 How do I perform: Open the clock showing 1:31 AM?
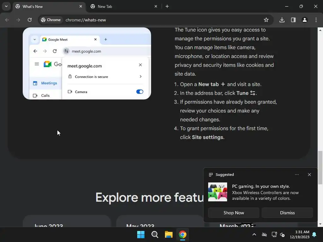(300, 234)
